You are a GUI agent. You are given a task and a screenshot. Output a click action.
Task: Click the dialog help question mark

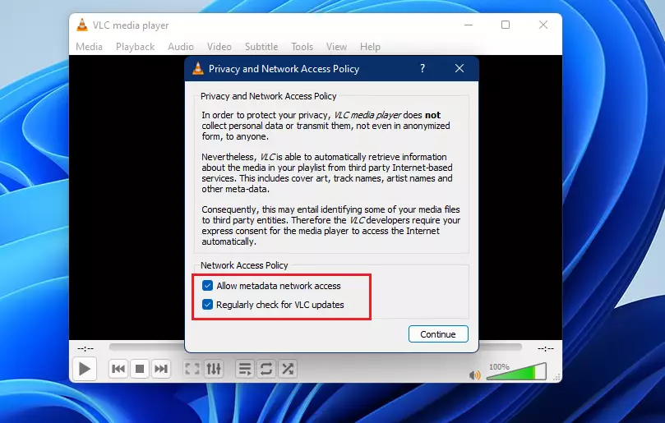(423, 68)
